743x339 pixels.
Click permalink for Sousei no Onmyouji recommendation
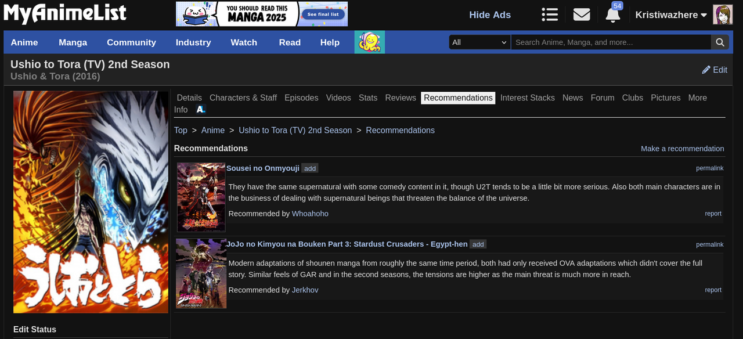pyautogui.click(x=710, y=168)
